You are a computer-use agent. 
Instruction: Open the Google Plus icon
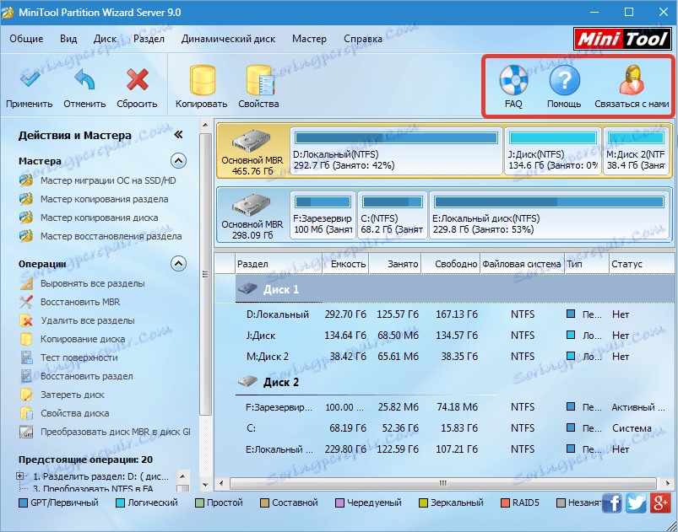660,503
